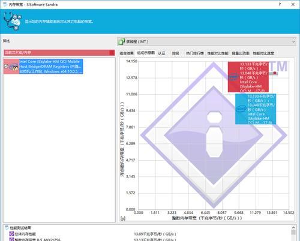
Task: Open the 容量比功率 tab
Action: pyautogui.click(x=241, y=53)
